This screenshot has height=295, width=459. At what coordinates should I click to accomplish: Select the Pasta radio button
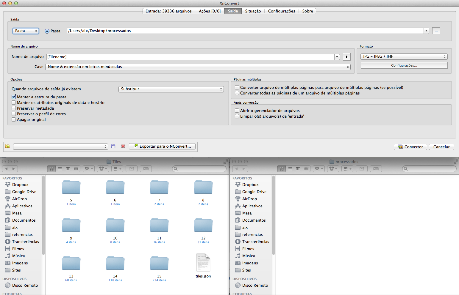click(x=47, y=31)
